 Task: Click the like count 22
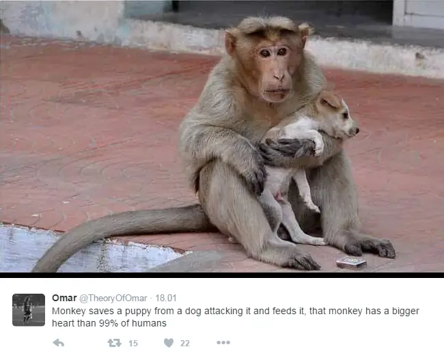coord(185,344)
